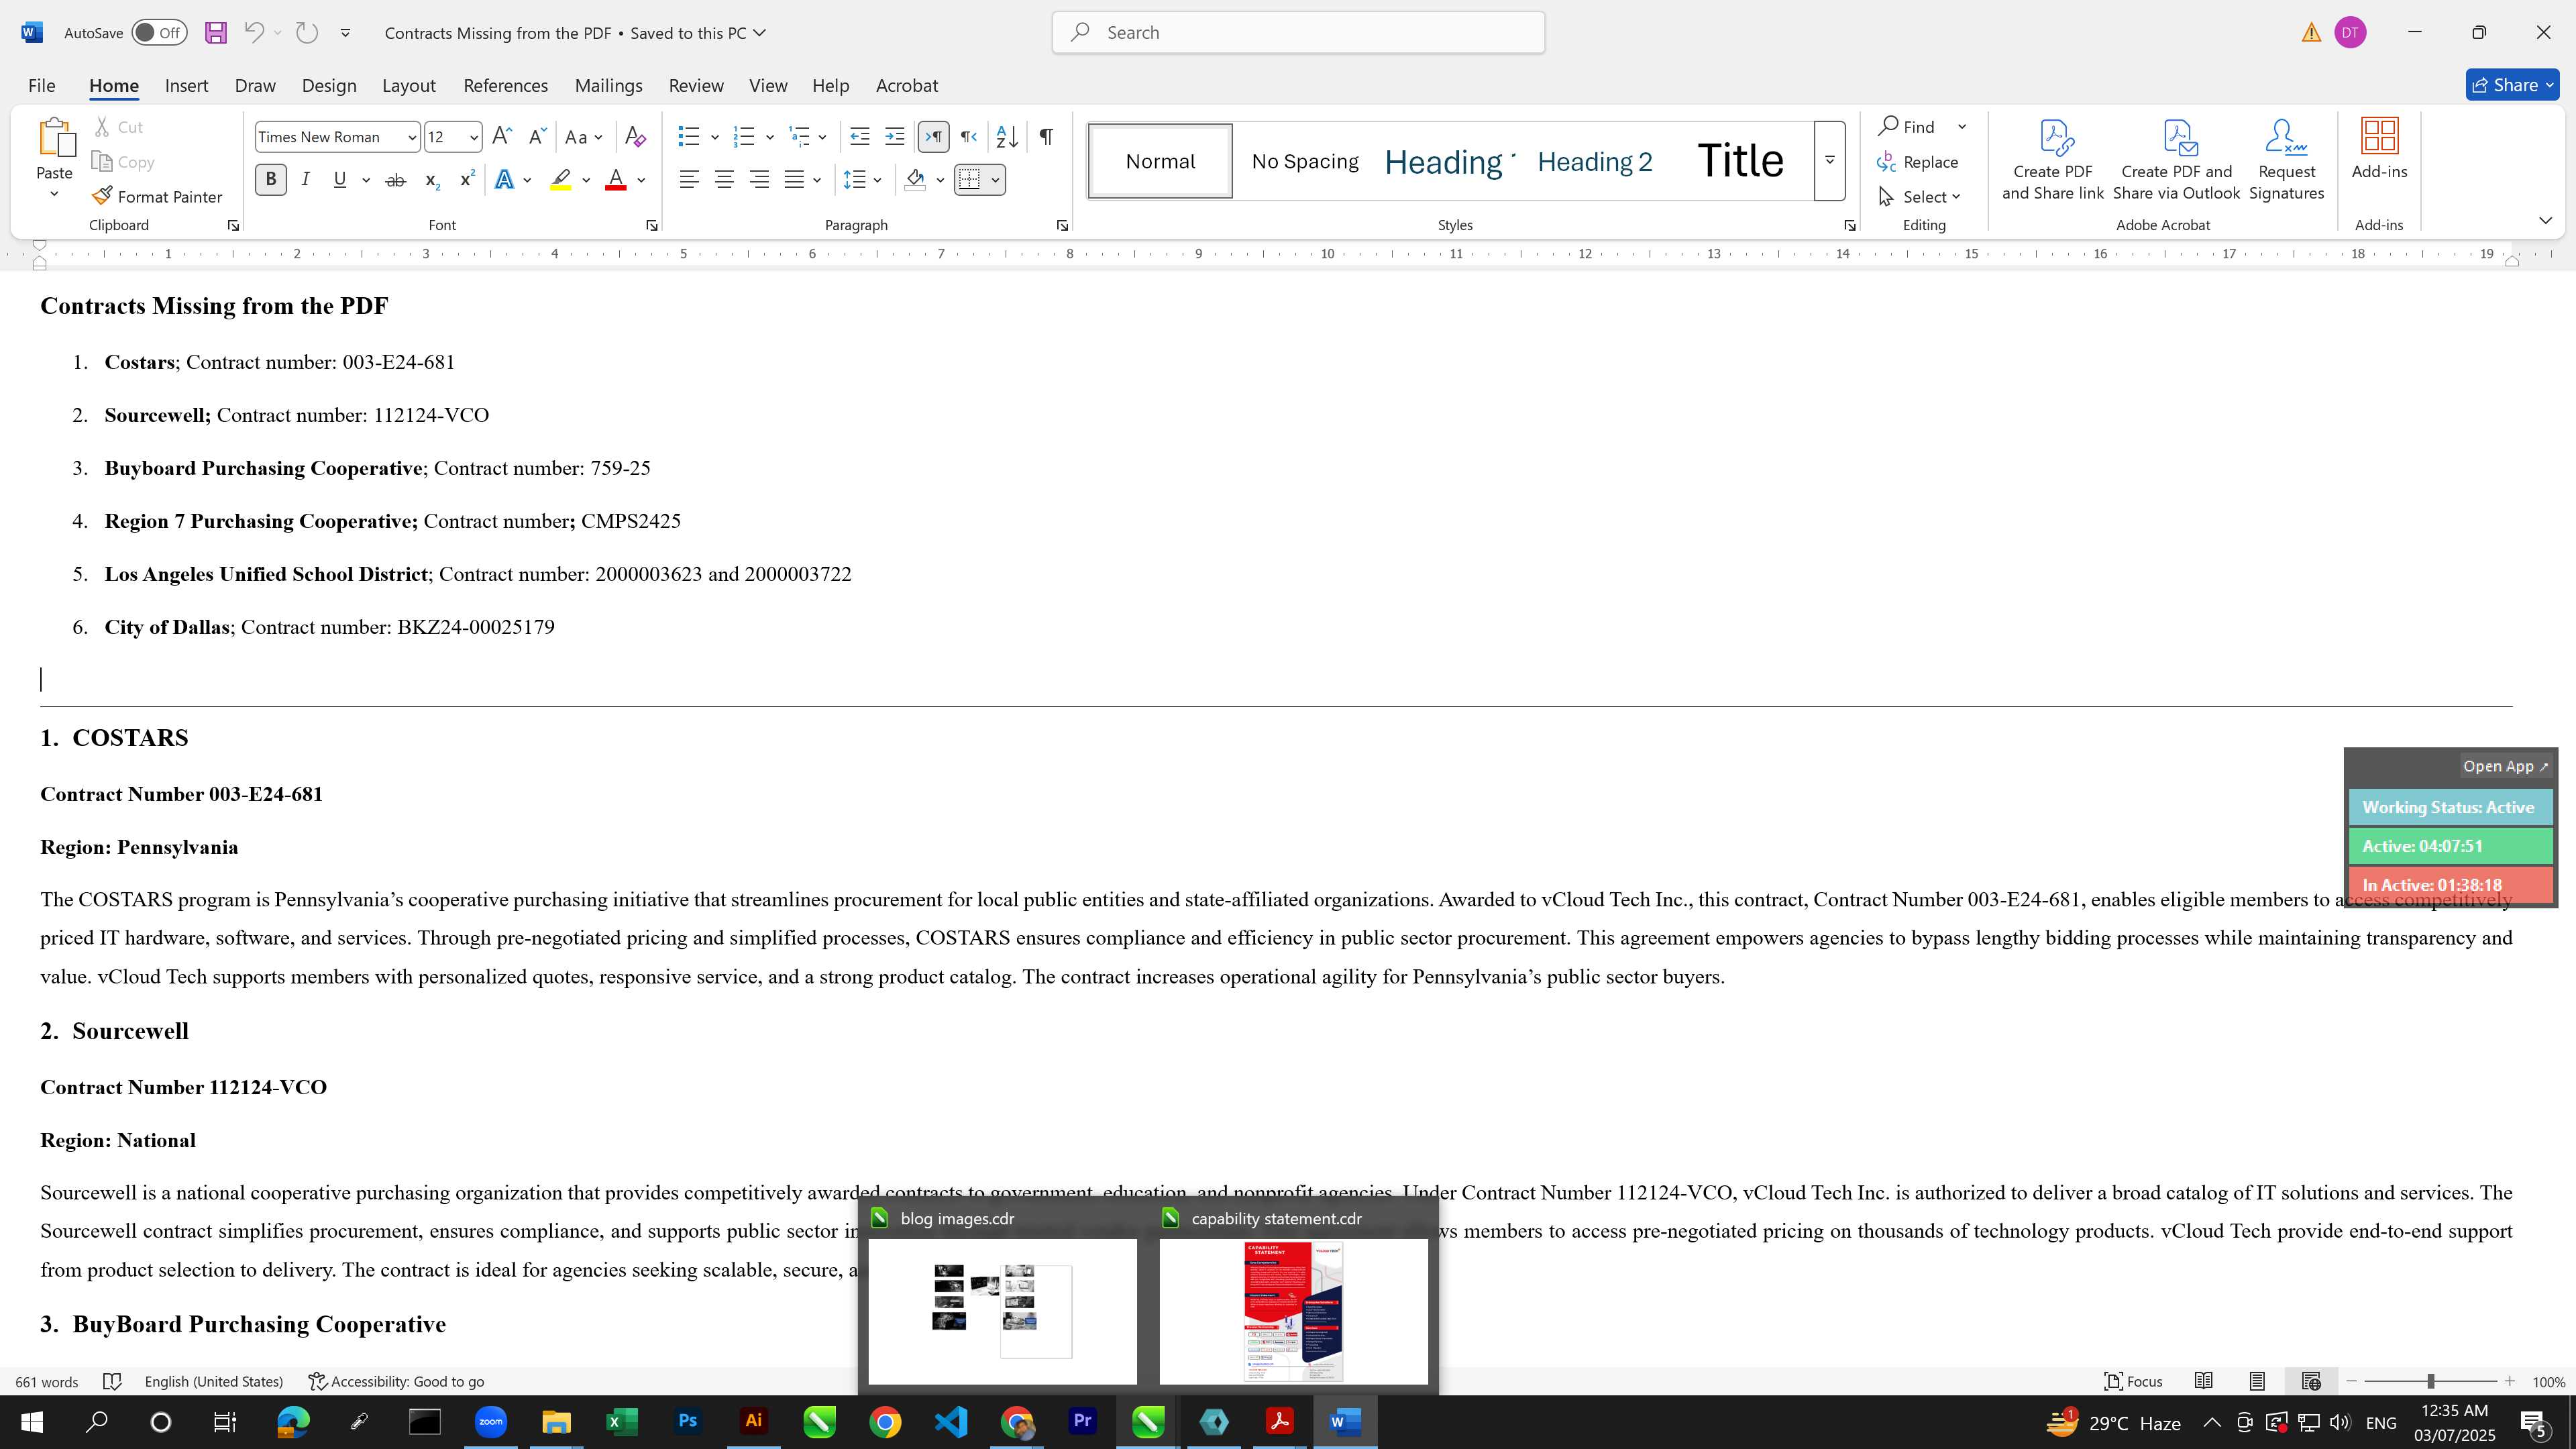Screen dimensions: 2576x1449
Task: Increase indent
Action: tap(895, 136)
